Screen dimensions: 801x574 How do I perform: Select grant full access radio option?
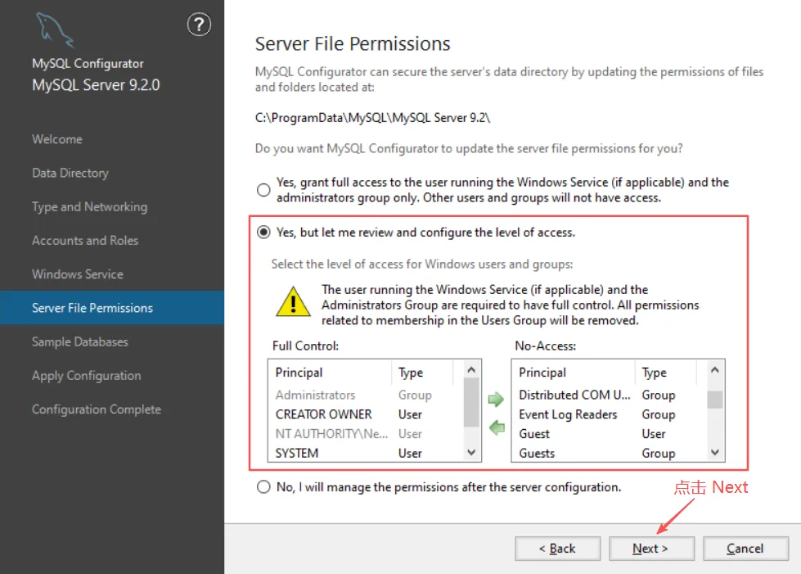click(263, 190)
